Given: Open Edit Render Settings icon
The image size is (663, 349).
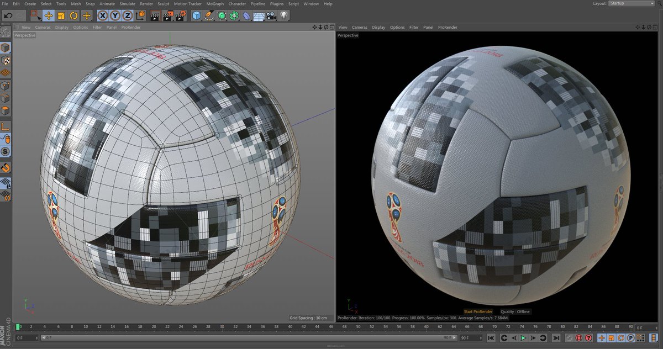Looking at the screenshot, I should [x=181, y=15].
